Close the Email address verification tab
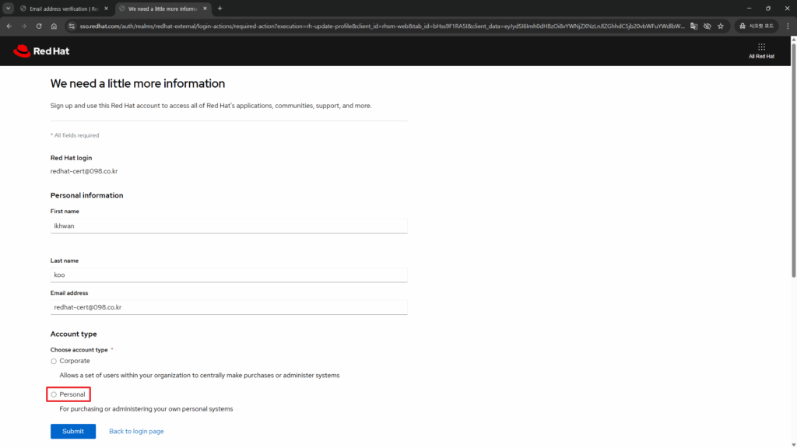The height and width of the screenshot is (448, 797). pyautogui.click(x=106, y=9)
